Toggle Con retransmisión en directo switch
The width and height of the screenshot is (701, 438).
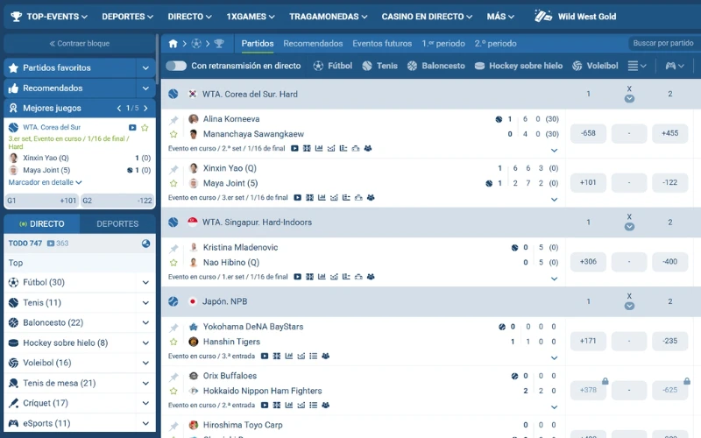(176, 66)
